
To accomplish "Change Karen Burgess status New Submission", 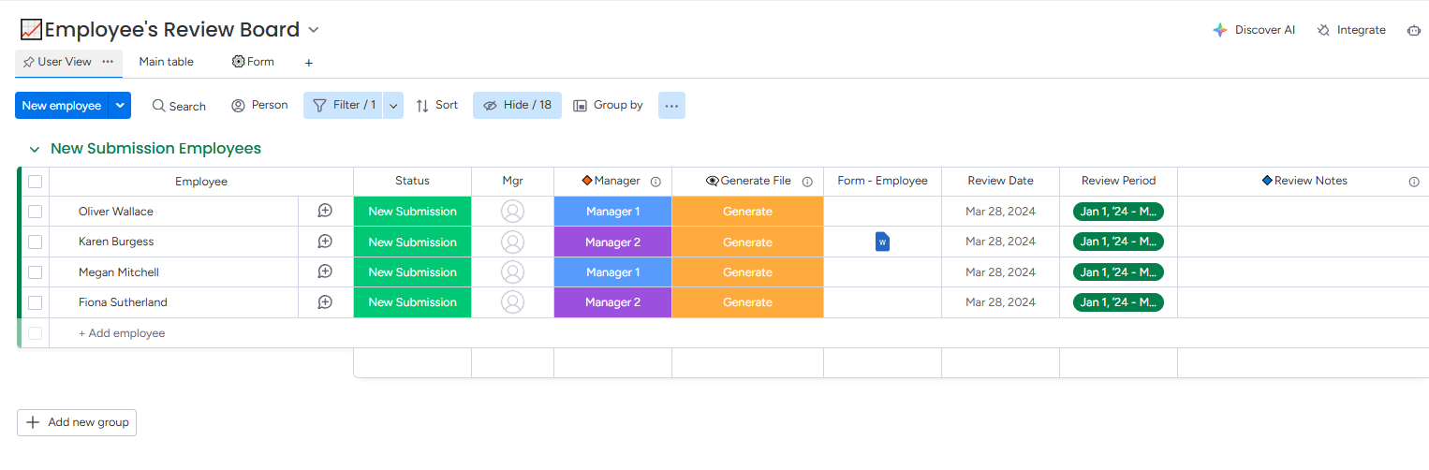I will [x=412, y=242].
